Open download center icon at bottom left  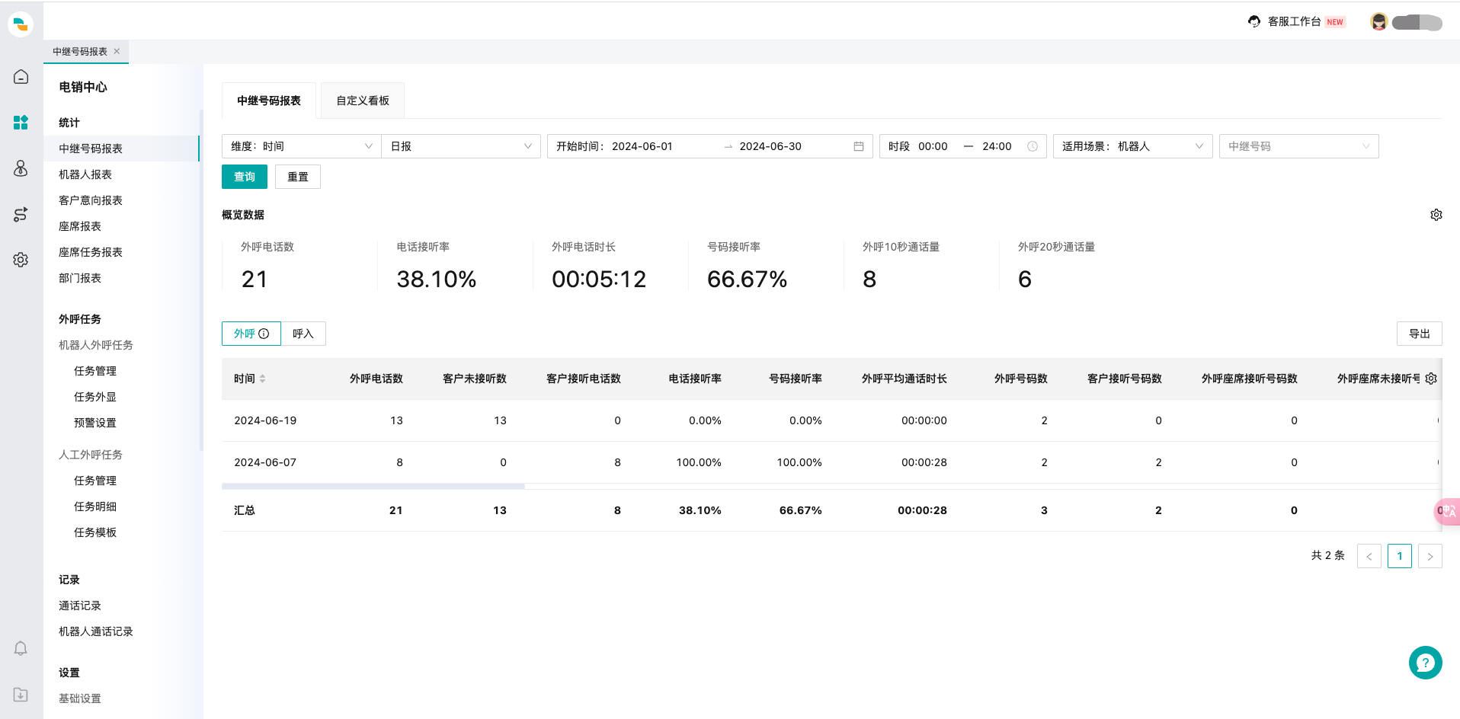pyautogui.click(x=21, y=695)
